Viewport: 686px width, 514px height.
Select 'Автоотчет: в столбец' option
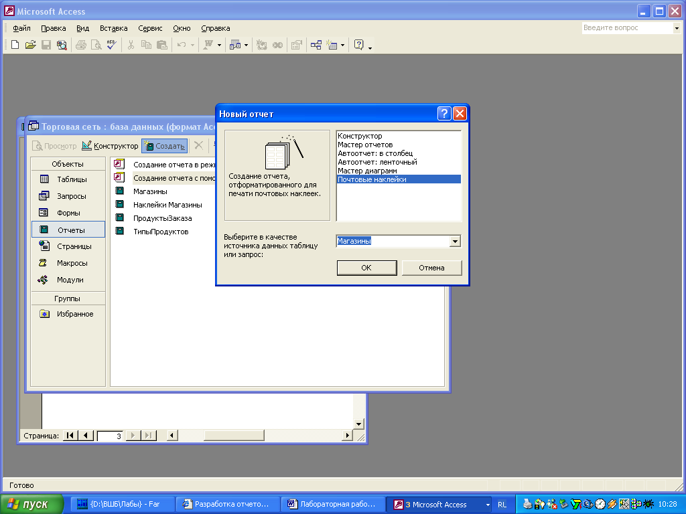coord(399,153)
